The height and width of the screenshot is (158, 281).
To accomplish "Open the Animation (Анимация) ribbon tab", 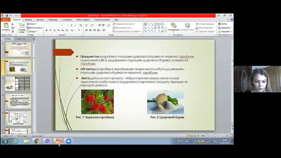I will click(67, 20).
